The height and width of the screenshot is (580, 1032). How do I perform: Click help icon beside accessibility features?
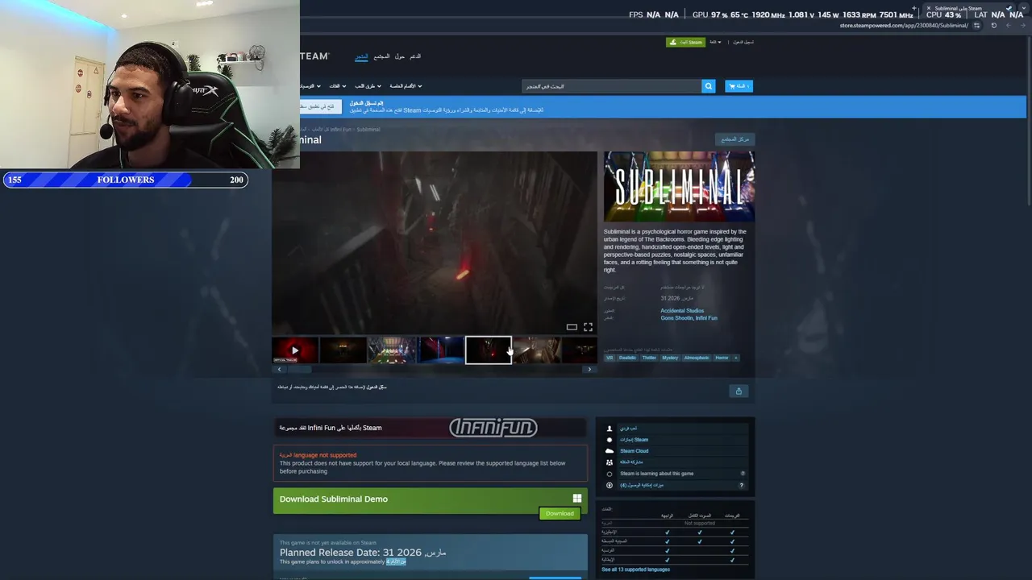[x=741, y=485]
